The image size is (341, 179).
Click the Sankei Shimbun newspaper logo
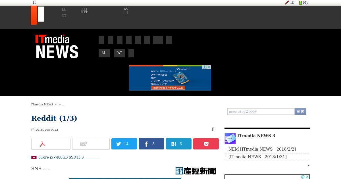(x=196, y=171)
